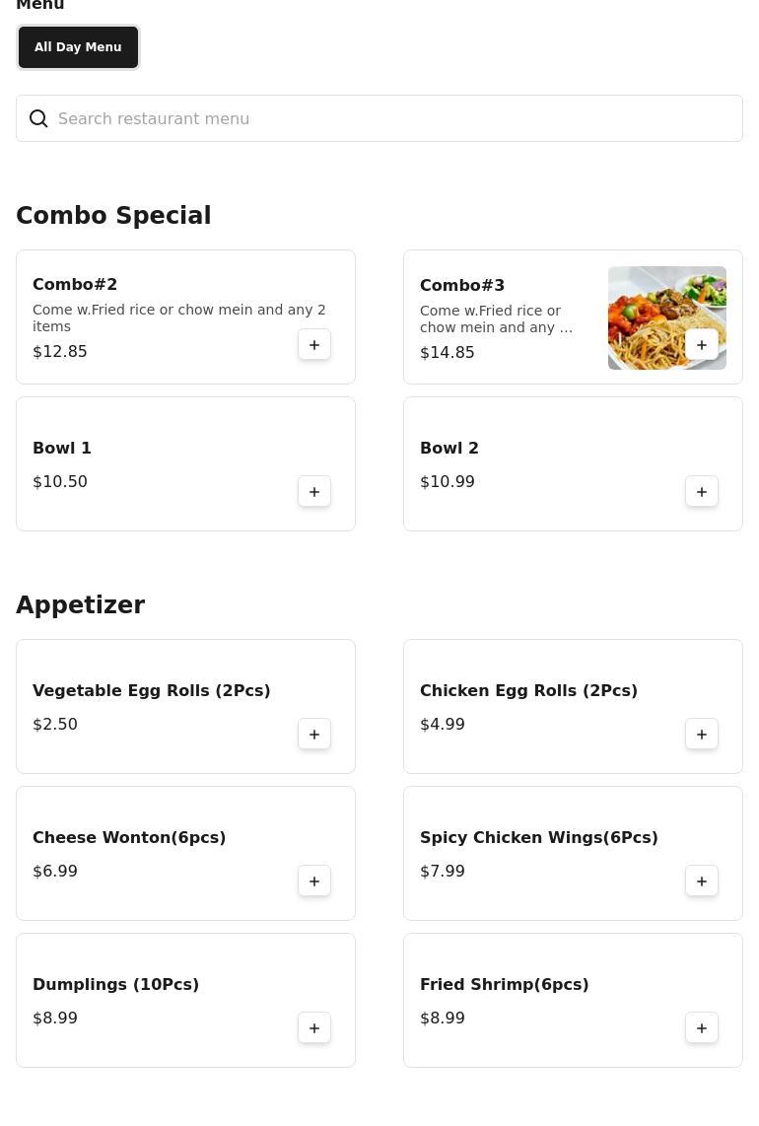Add Combo#2 to cart with plus icon

[313, 345]
